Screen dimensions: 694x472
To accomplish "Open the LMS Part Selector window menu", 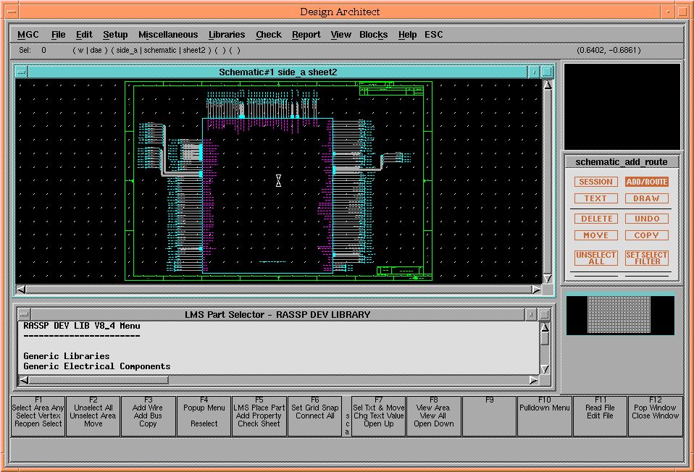I will (24, 314).
